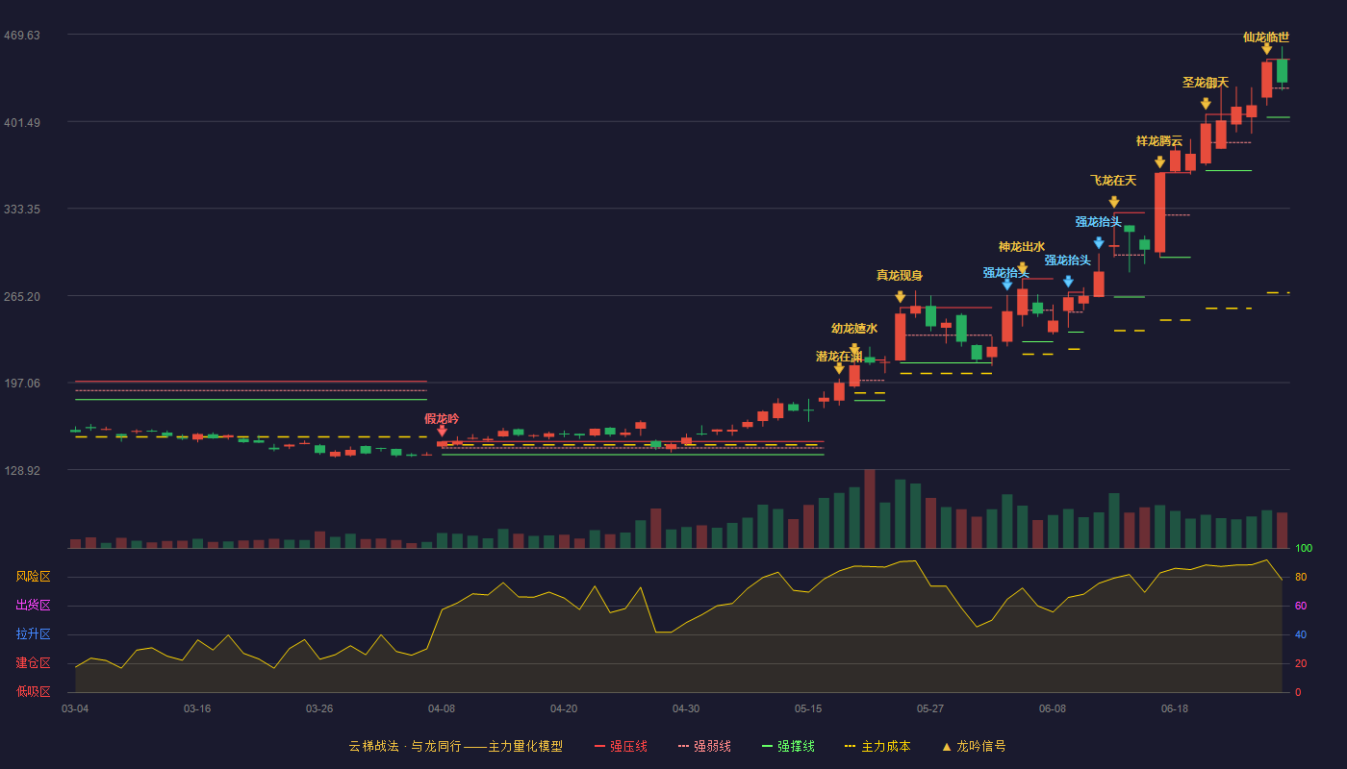Click the 03-26 date label
This screenshot has width=1347, height=769.
pyautogui.click(x=319, y=708)
